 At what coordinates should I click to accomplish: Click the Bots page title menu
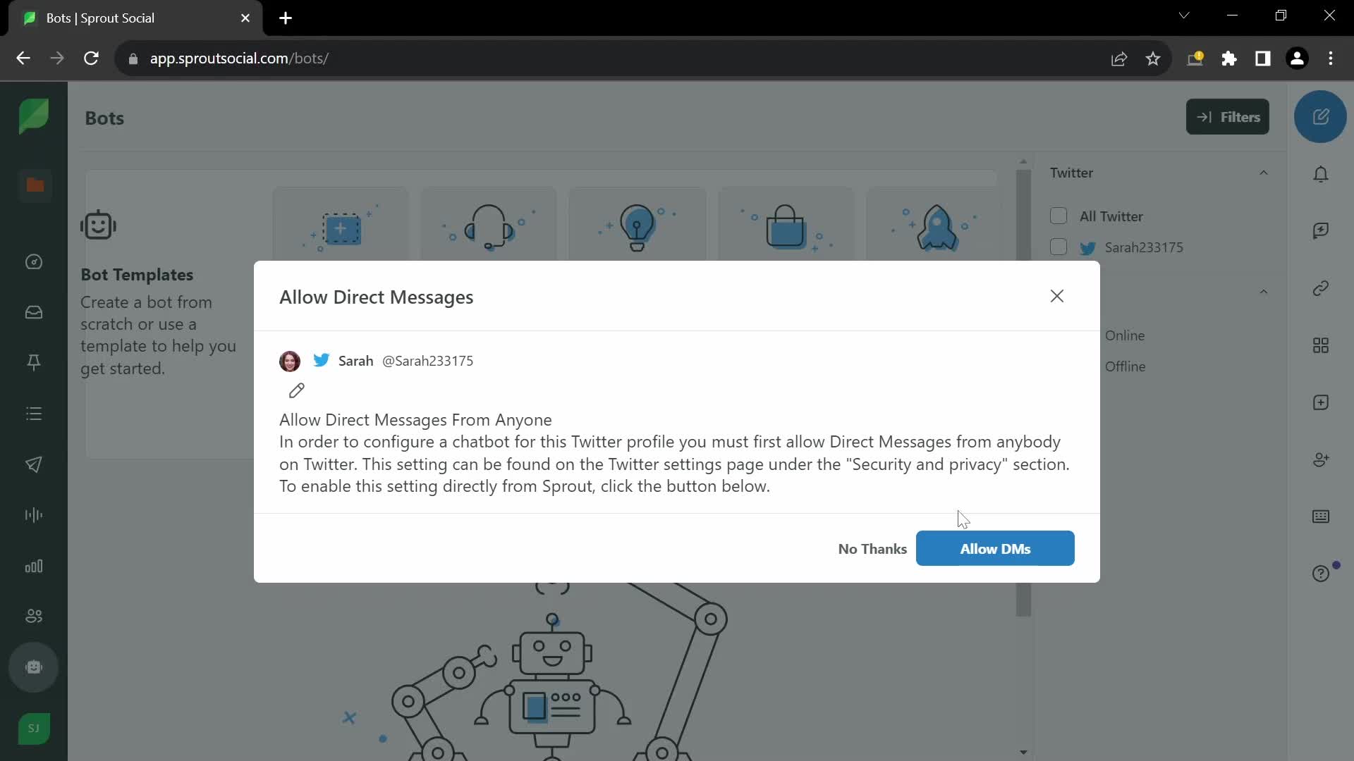coord(104,117)
